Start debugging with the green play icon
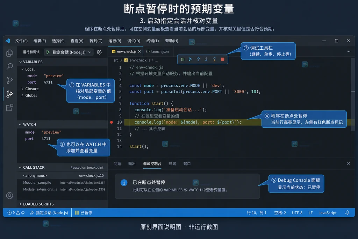The width and height of the screenshot is (358, 239). 48,52
